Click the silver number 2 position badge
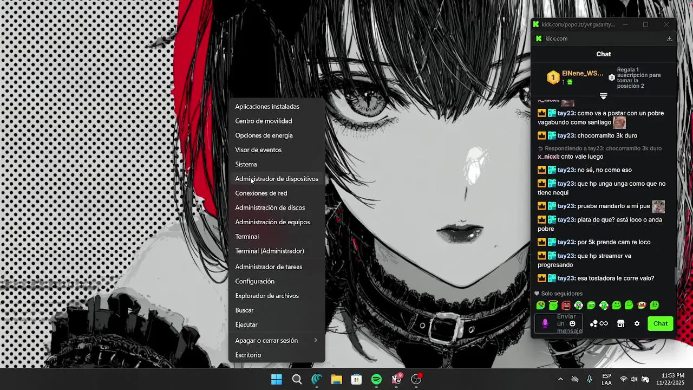The image size is (693, 390). [612, 77]
